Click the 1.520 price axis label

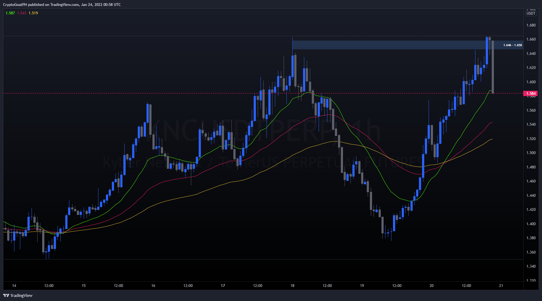pos(531,139)
